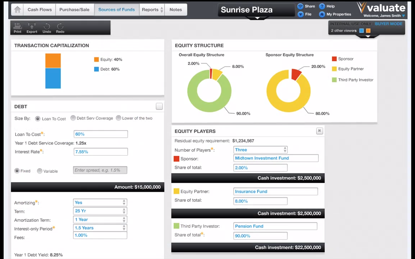The image size is (415, 259).
Task: Close the Equity Players panel
Action: [319, 131]
